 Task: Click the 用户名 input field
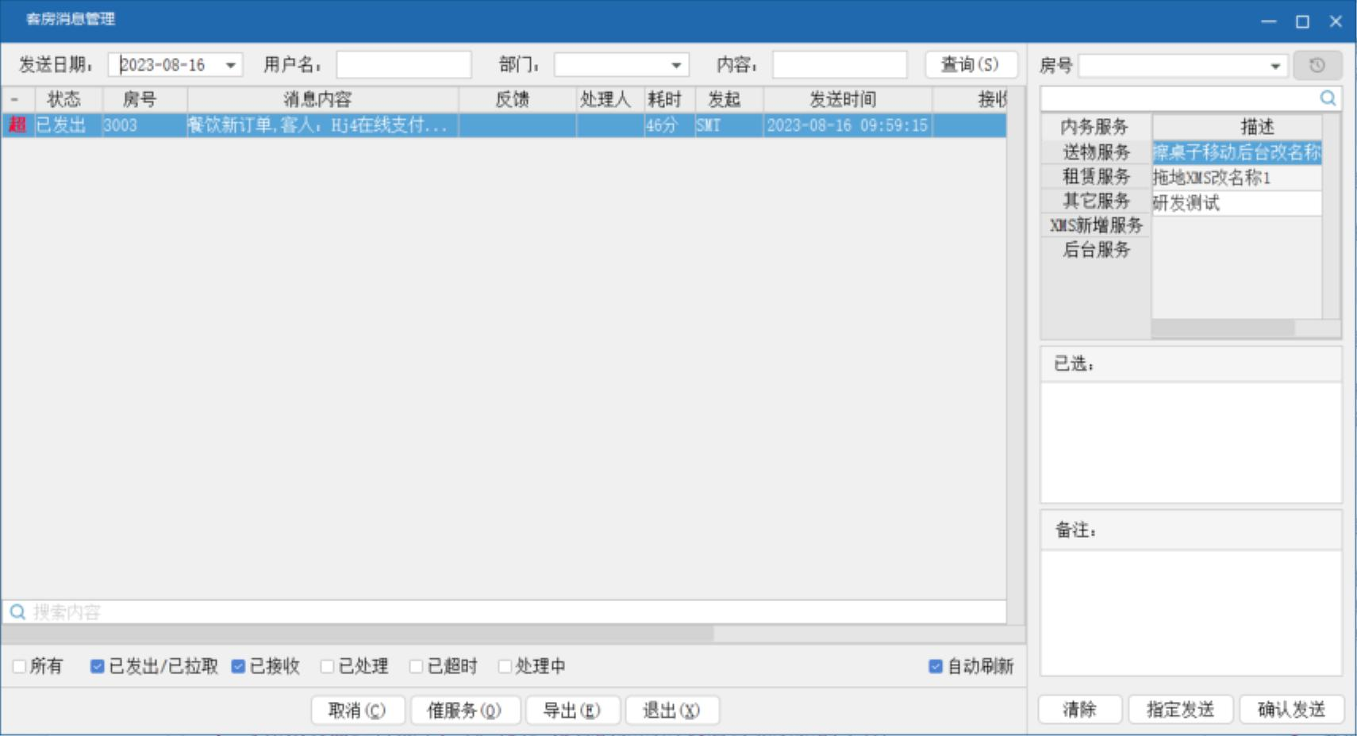(x=404, y=65)
